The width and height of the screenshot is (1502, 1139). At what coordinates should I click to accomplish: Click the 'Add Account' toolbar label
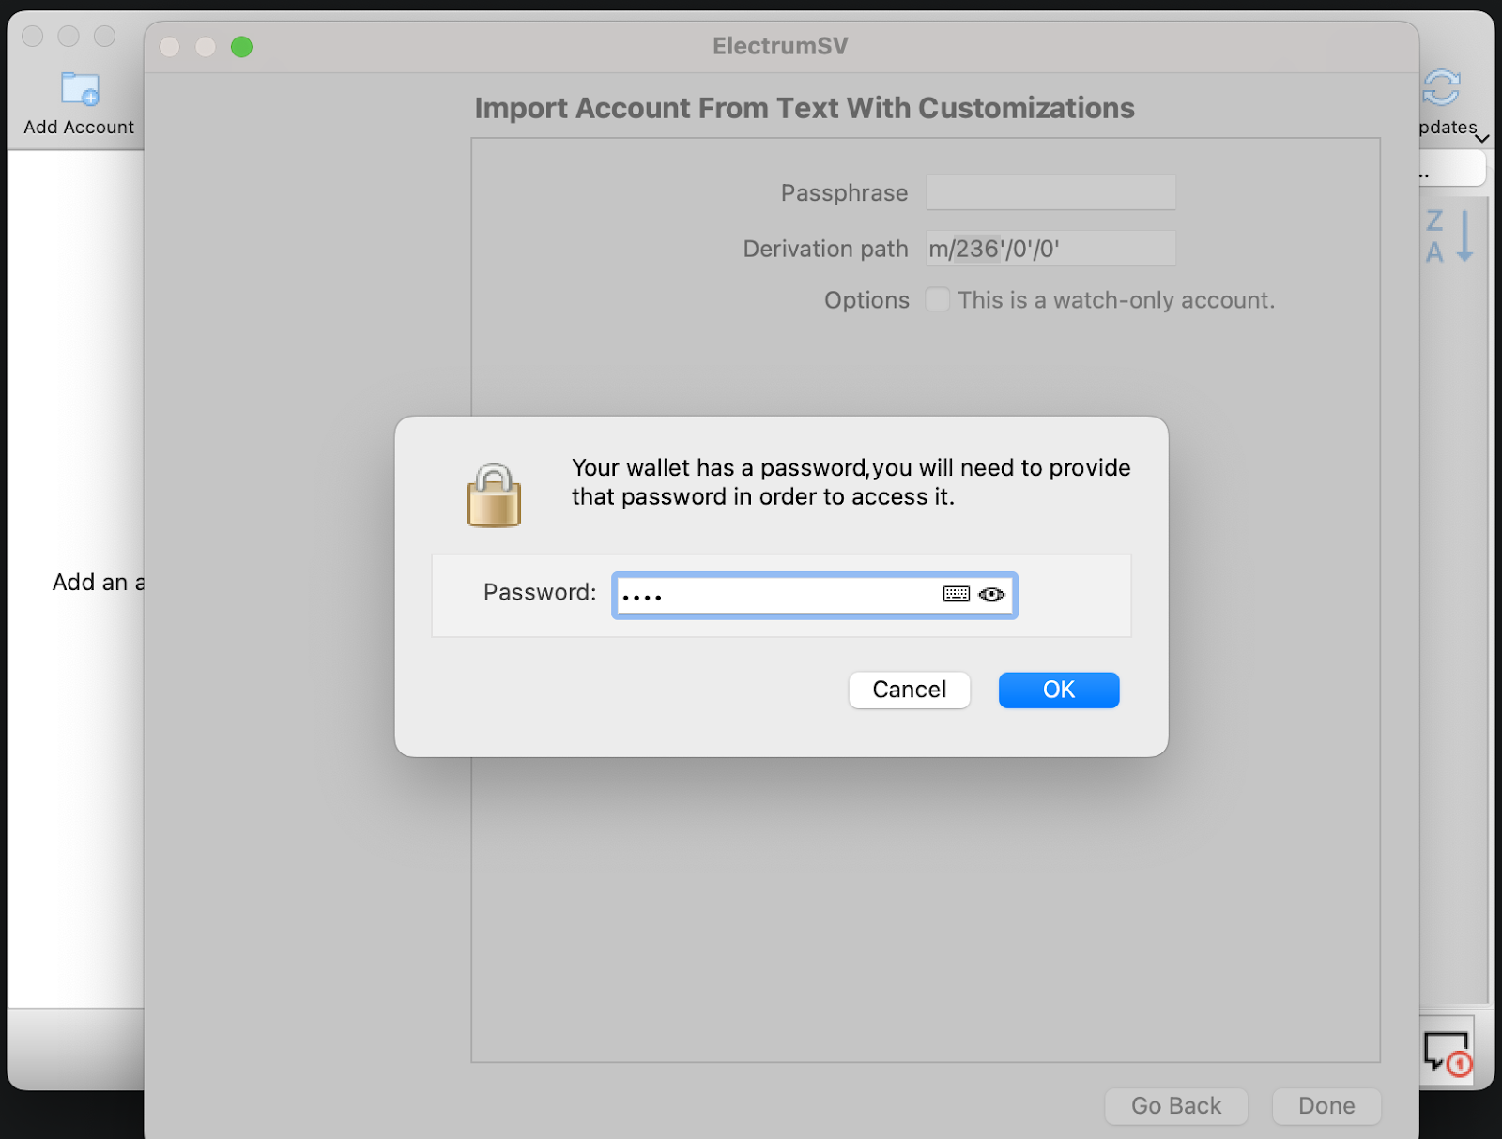click(79, 127)
